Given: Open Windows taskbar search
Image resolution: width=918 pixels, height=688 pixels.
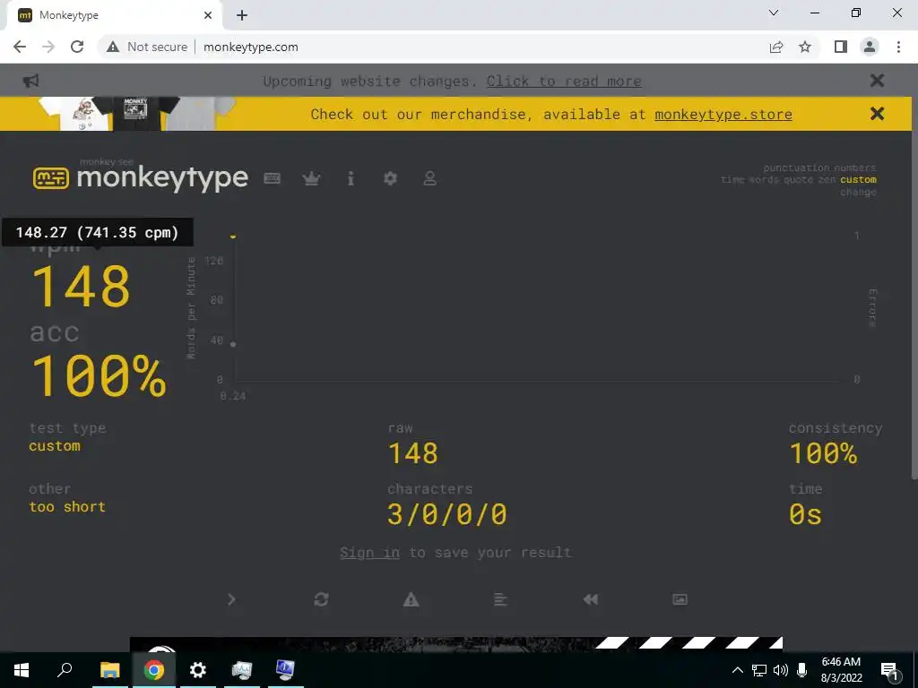Looking at the screenshot, I should pos(65,670).
